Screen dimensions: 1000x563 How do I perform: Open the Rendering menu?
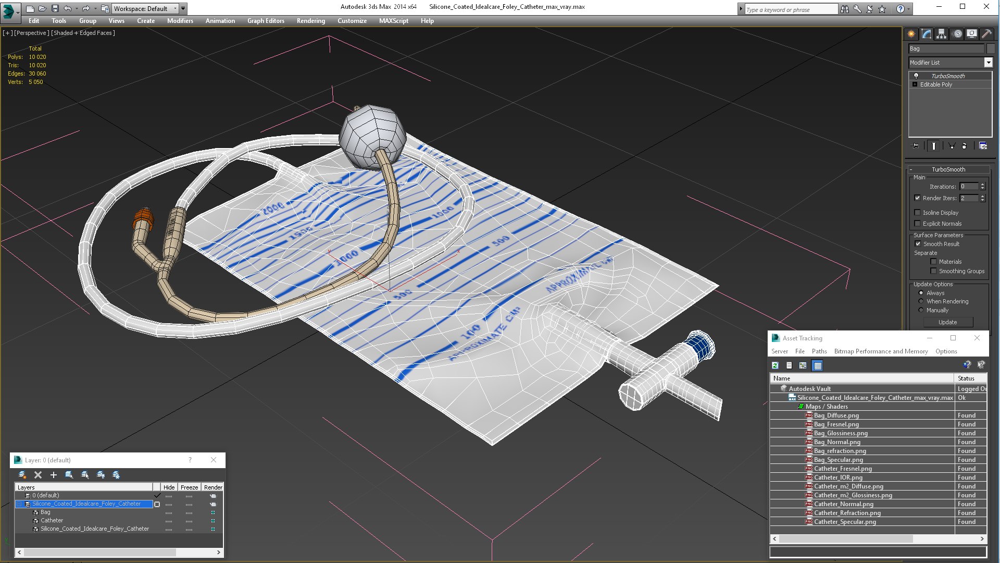(x=310, y=21)
